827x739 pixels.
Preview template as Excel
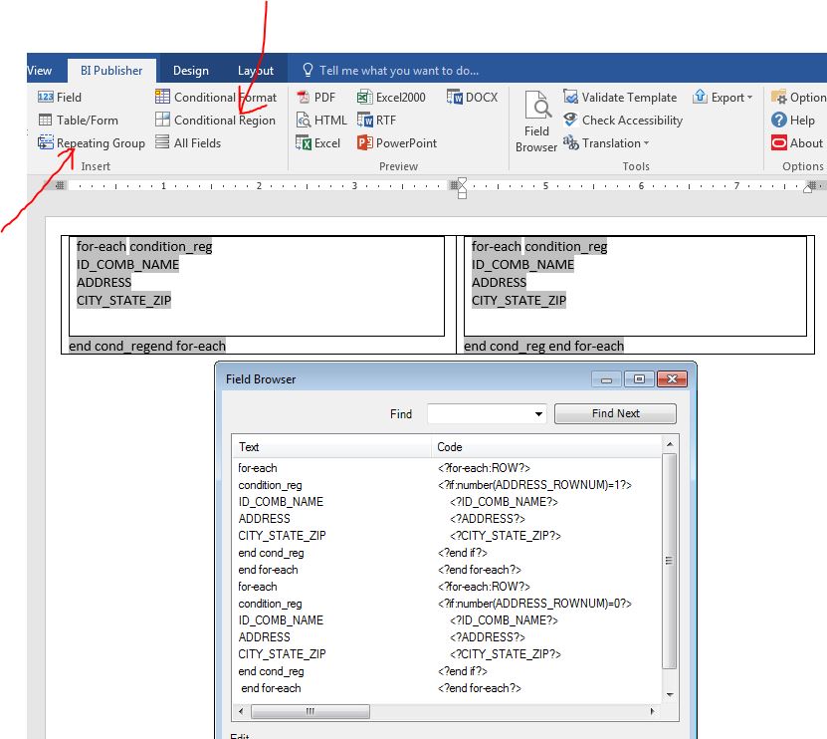318,143
